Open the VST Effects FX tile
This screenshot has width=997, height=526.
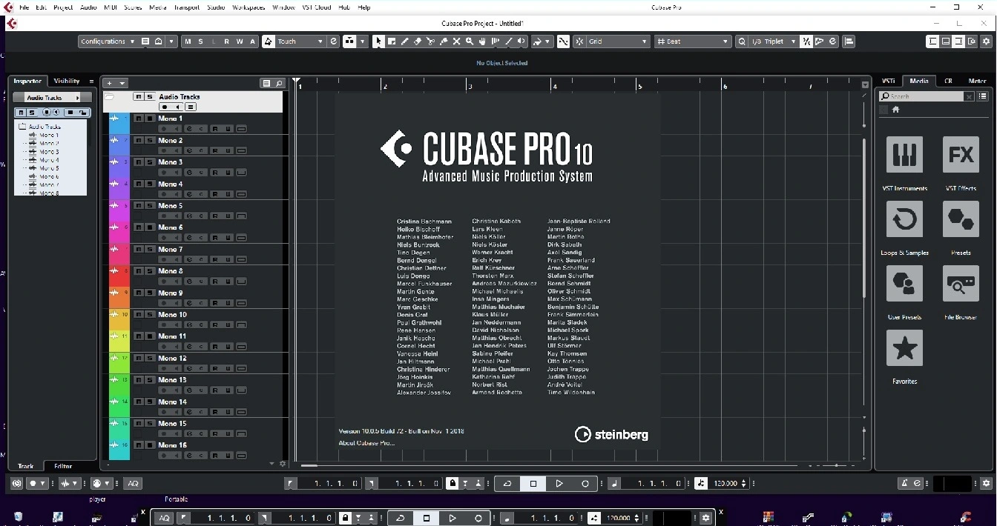pos(961,155)
